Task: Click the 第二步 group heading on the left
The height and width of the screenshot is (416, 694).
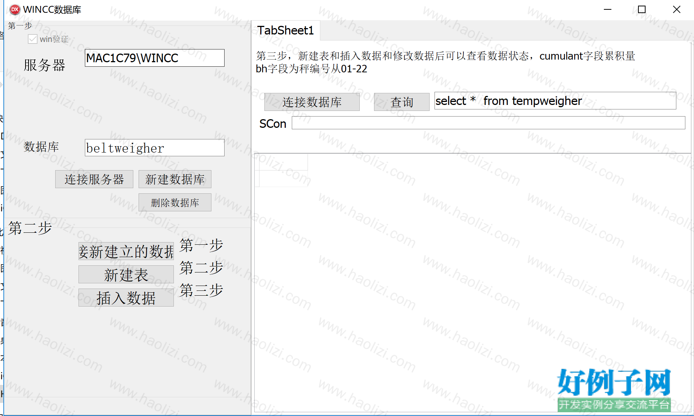Action: pyautogui.click(x=30, y=228)
